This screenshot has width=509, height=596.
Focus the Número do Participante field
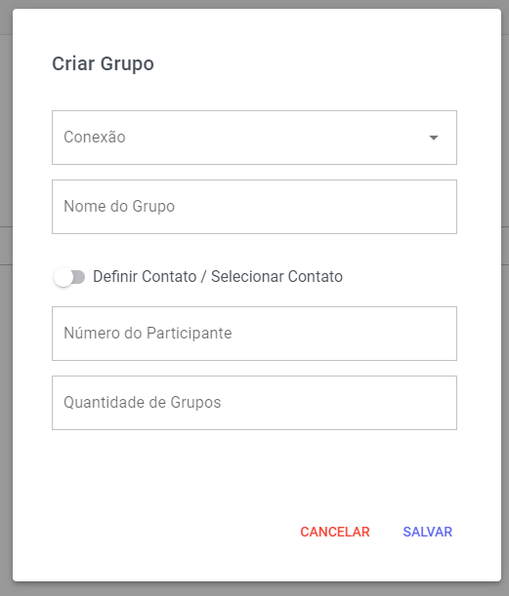tap(254, 334)
